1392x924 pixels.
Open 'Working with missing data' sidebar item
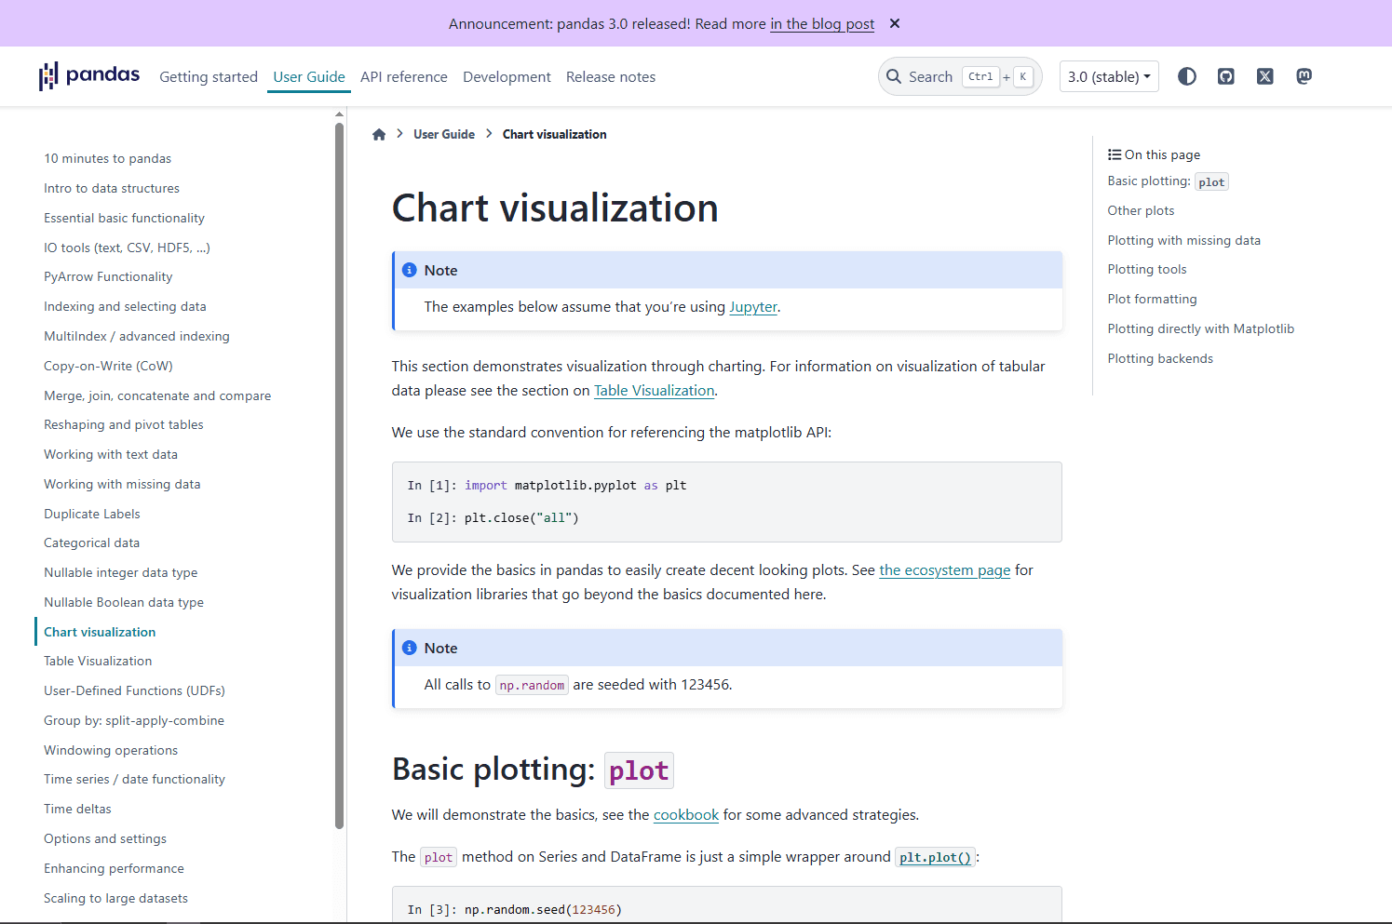122,484
